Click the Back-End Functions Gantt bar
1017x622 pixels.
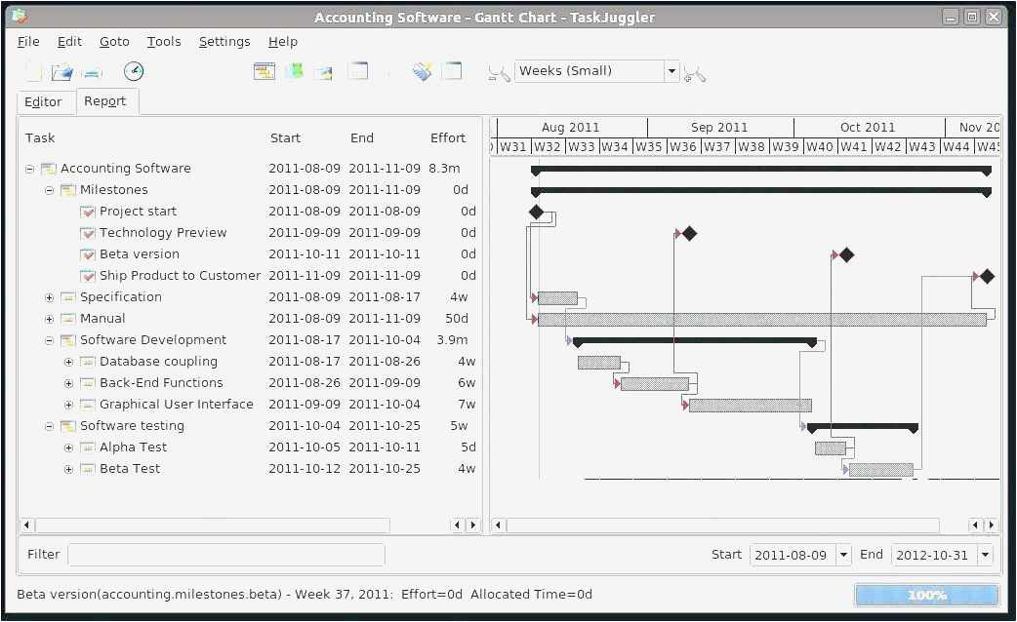point(655,383)
